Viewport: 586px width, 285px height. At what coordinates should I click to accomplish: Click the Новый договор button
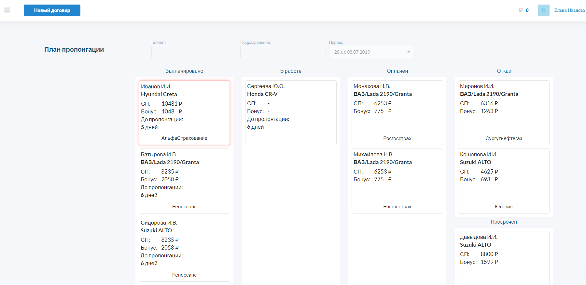(x=52, y=10)
